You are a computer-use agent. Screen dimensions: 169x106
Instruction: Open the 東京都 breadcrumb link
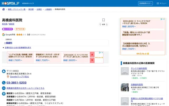click(31, 9)
